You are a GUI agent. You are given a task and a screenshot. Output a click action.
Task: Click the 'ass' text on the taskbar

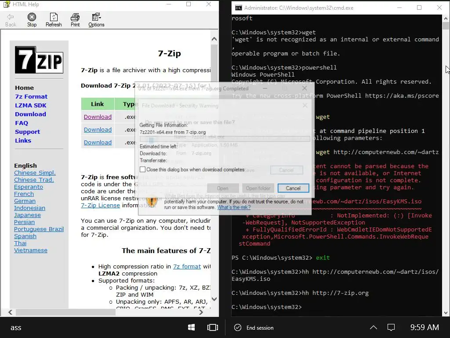coord(16,327)
